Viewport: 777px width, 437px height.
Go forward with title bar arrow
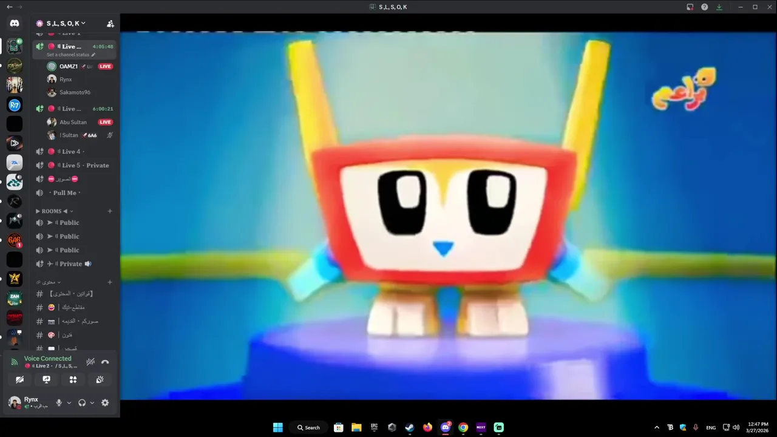(19, 7)
